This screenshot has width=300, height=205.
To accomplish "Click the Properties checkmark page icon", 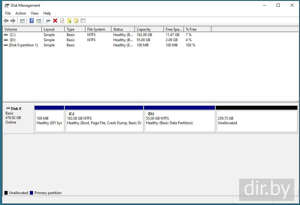I will click(x=62, y=21).
